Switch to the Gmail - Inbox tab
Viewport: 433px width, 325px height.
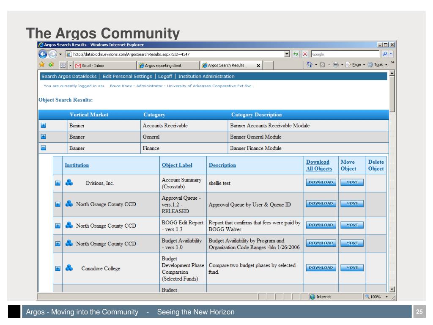[x=105, y=66]
